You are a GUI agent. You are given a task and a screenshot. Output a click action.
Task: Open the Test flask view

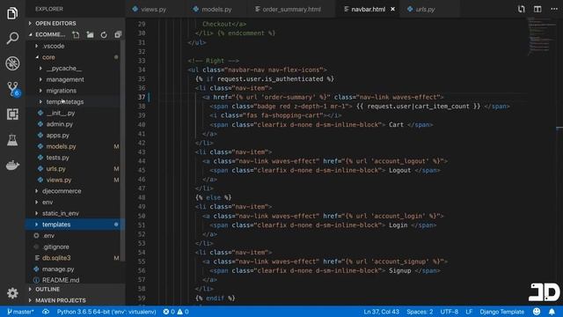(x=12, y=140)
